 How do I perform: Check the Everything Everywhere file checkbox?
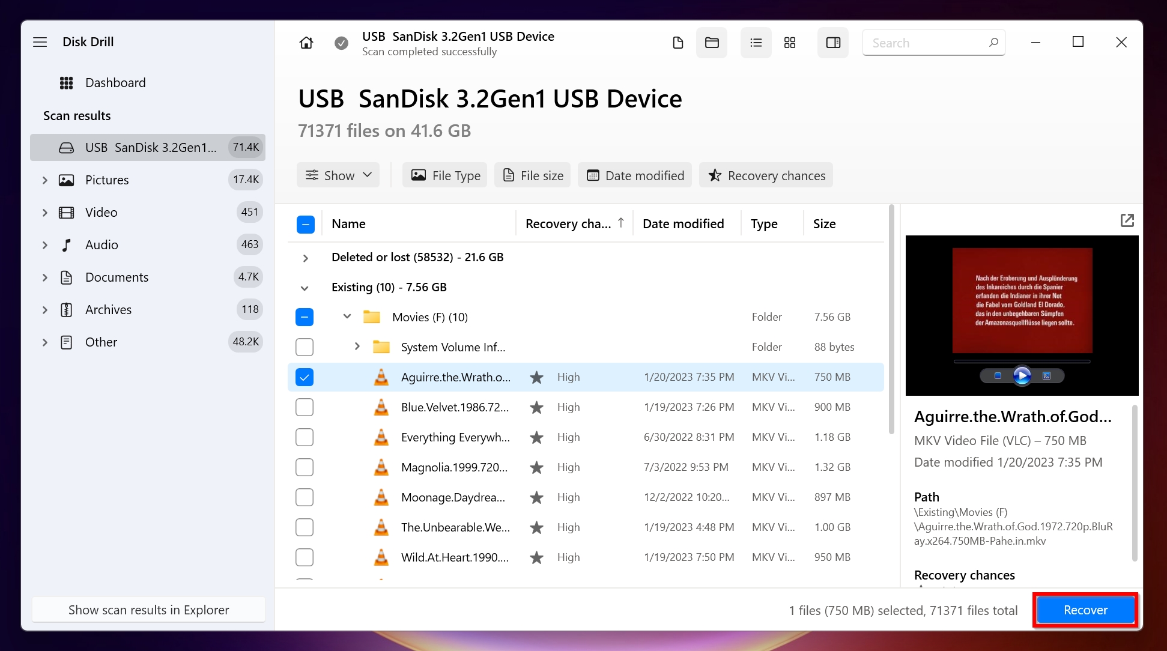click(305, 437)
